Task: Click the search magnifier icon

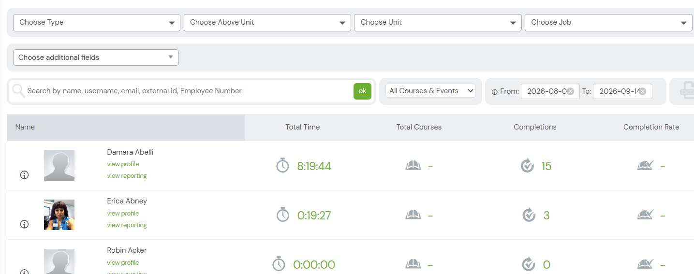Action: coord(18,91)
